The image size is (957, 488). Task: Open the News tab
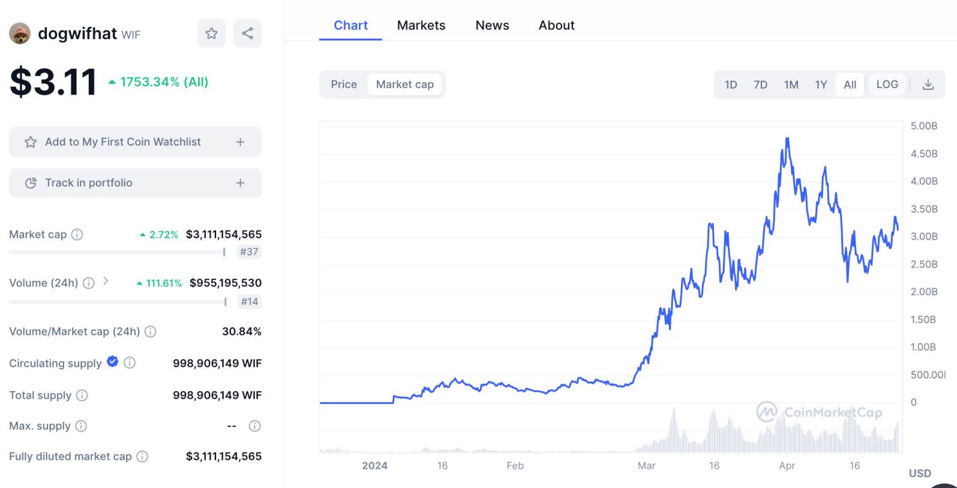click(x=492, y=26)
